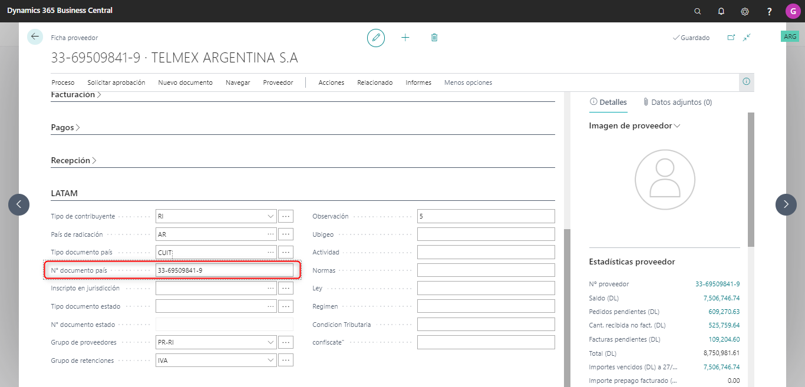Image resolution: width=805 pixels, height=387 pixels.
Task: Open Grupo de retenciones dropdown
Action: tap(270, 360)
